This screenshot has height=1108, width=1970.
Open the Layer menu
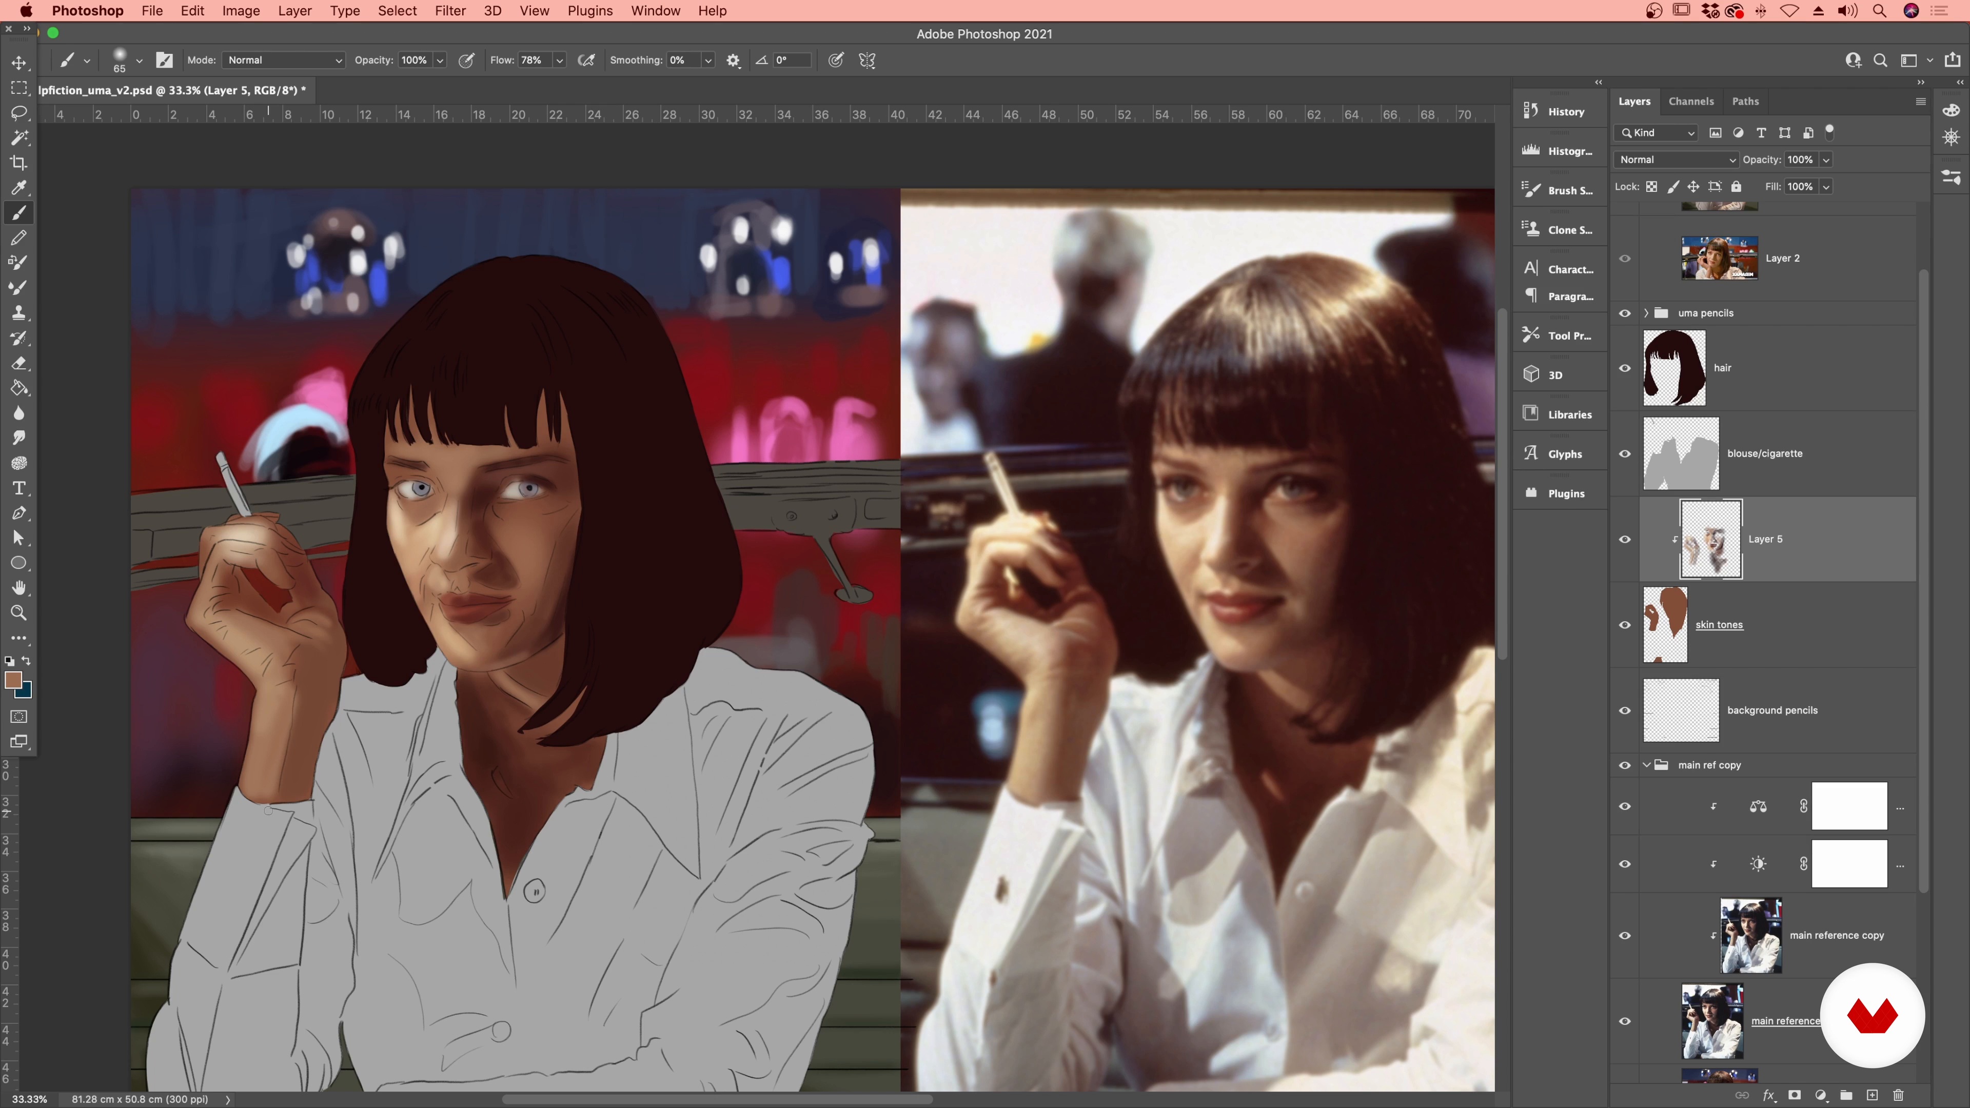click(294, 11)
